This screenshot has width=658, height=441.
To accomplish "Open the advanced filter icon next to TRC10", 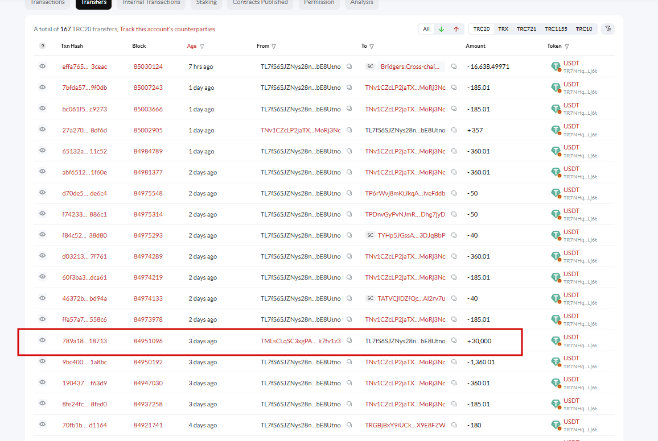I will (608, 29).
